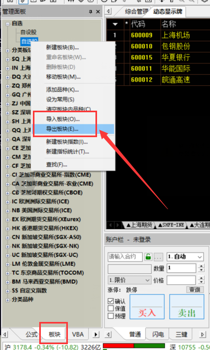The width and height of the screenshot is (210, 350).
Task: Select the 自设股 tree item
Action: click(29, 32)
